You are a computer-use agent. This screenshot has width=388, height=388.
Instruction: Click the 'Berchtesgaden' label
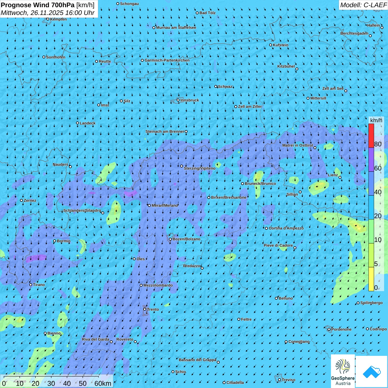354,33
